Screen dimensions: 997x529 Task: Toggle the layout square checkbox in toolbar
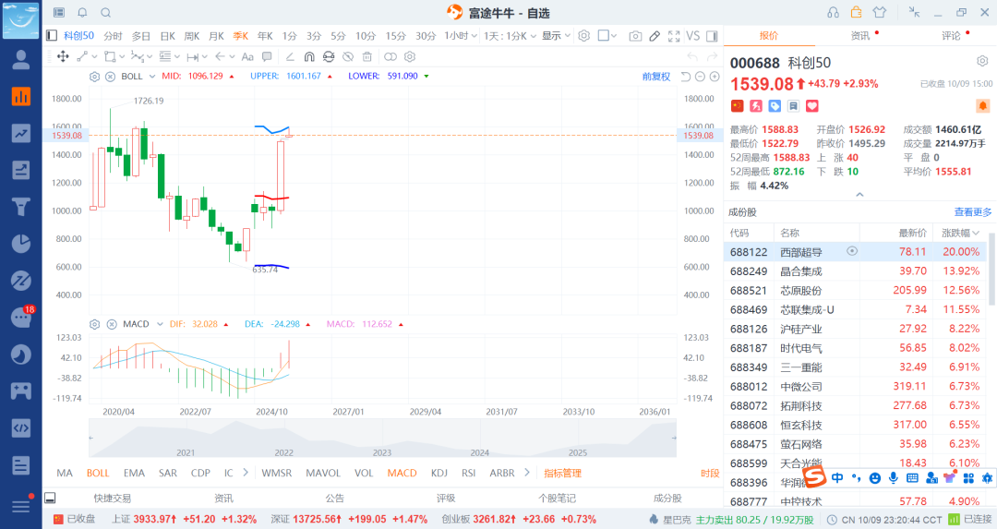(604, 36)
